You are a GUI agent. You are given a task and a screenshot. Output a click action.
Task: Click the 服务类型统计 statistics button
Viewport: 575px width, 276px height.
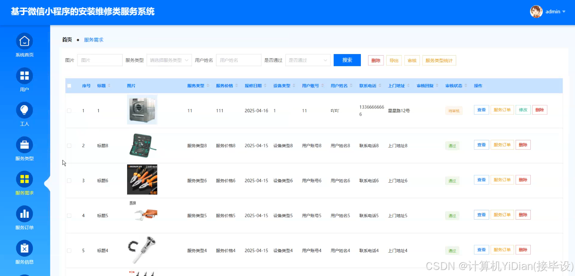439,60
